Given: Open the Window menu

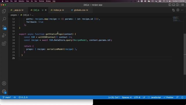Looking at the screenshot, I should coord(48,1).
